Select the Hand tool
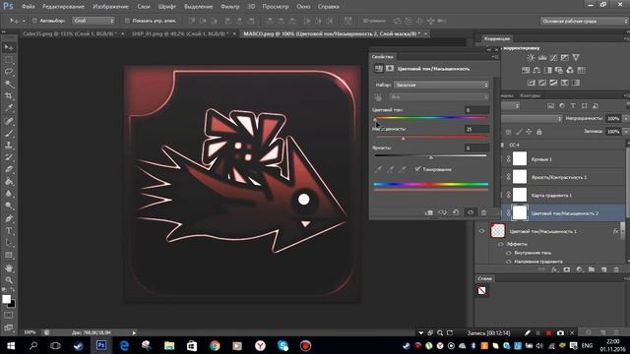The width and height of the screenshot is (630, 354). click(9, 268)
